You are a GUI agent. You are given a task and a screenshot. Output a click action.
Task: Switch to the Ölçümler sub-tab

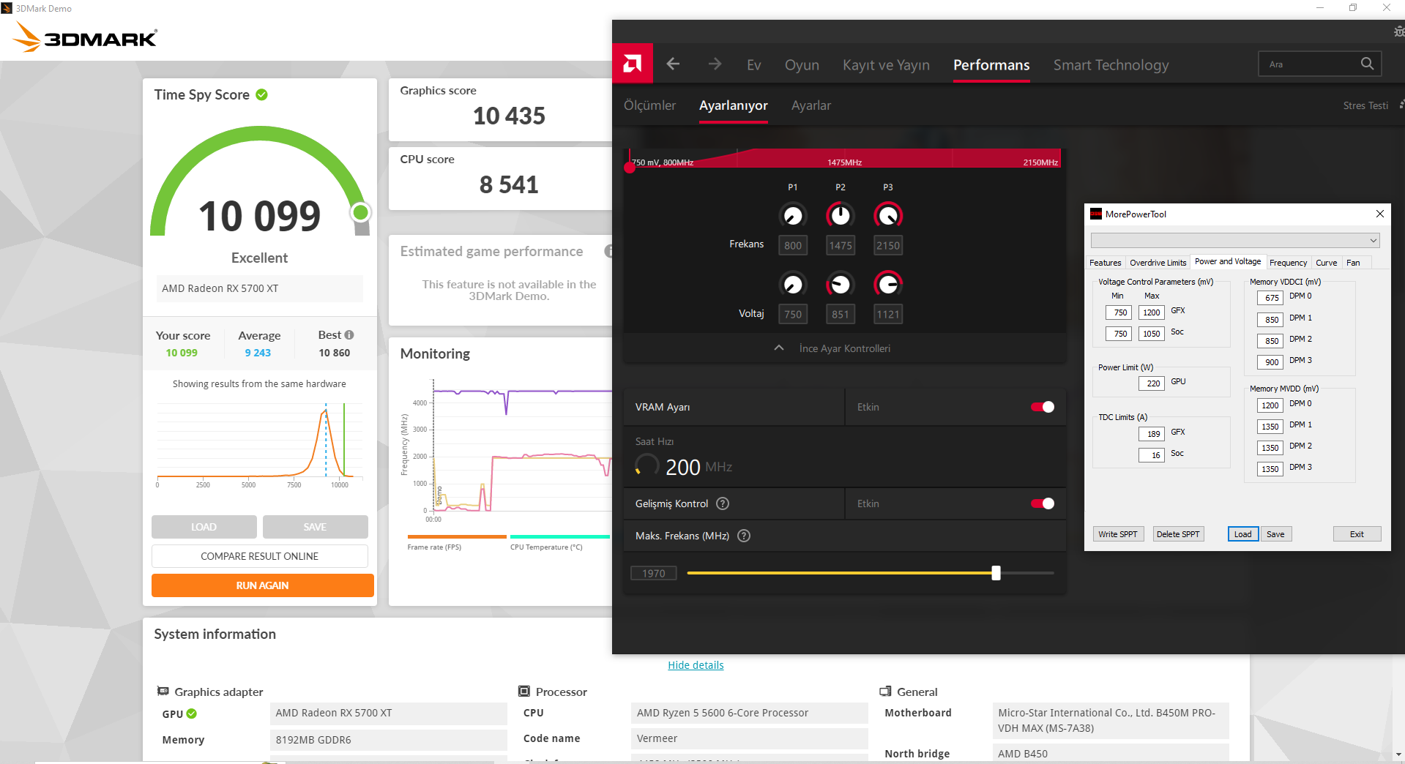[649, 105]
